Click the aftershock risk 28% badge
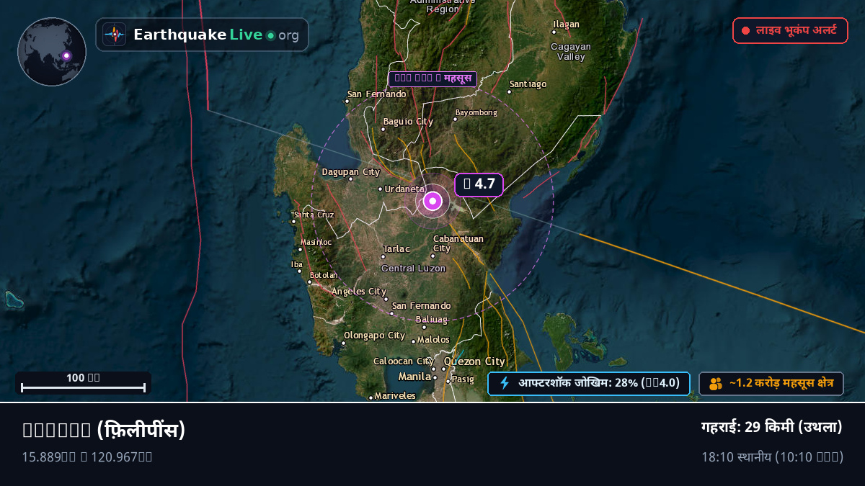 589,384
